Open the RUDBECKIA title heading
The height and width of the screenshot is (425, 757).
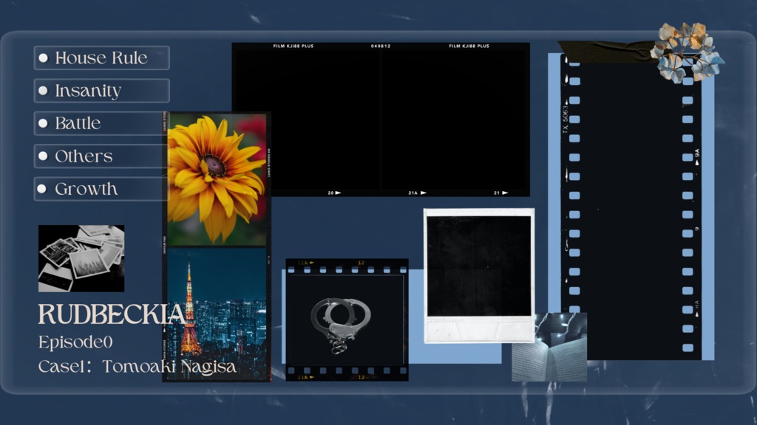point(111,315)
